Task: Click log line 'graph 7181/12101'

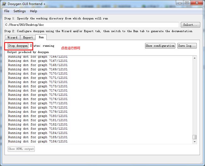Action: pos(38,120)
